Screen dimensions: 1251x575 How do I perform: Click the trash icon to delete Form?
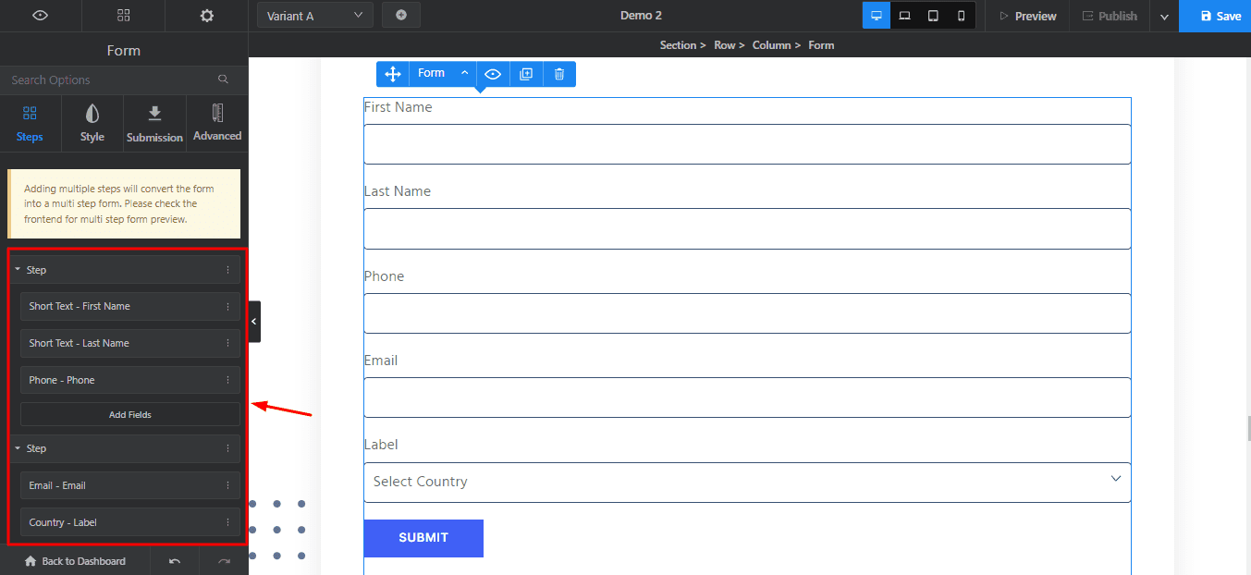pyautogui.click(x=558, y=74)
